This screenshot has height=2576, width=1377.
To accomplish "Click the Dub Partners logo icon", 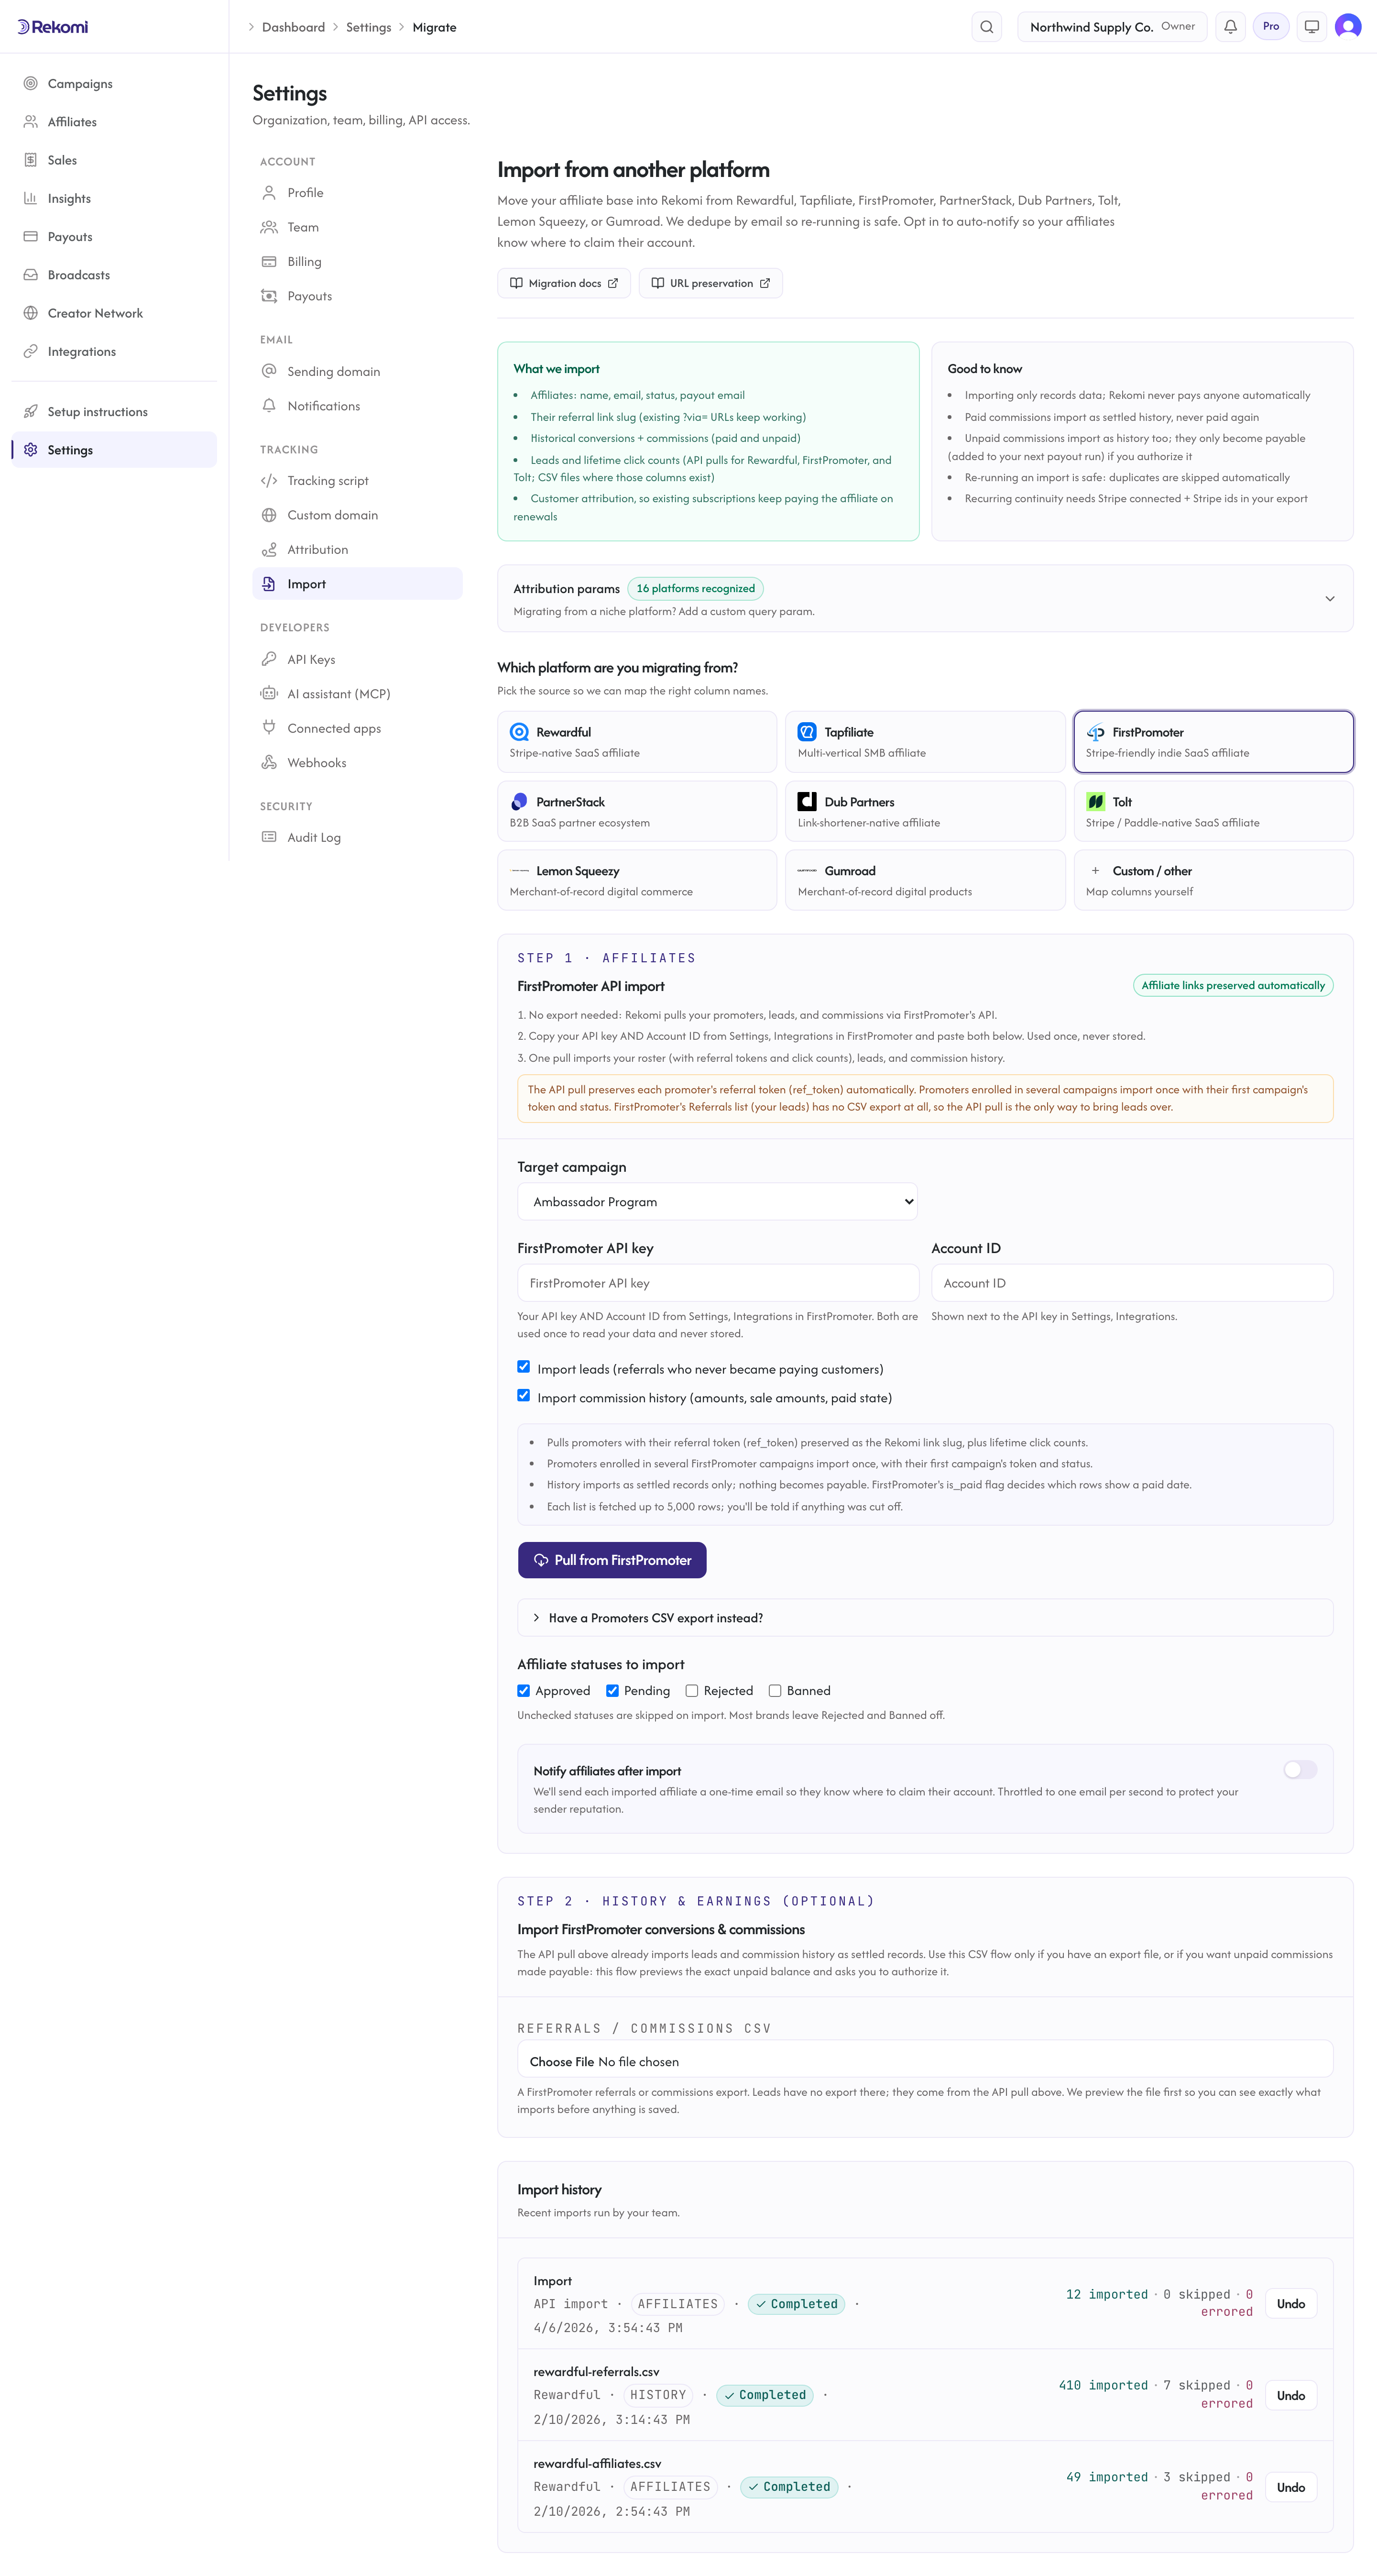I will [x=807, y=802].
